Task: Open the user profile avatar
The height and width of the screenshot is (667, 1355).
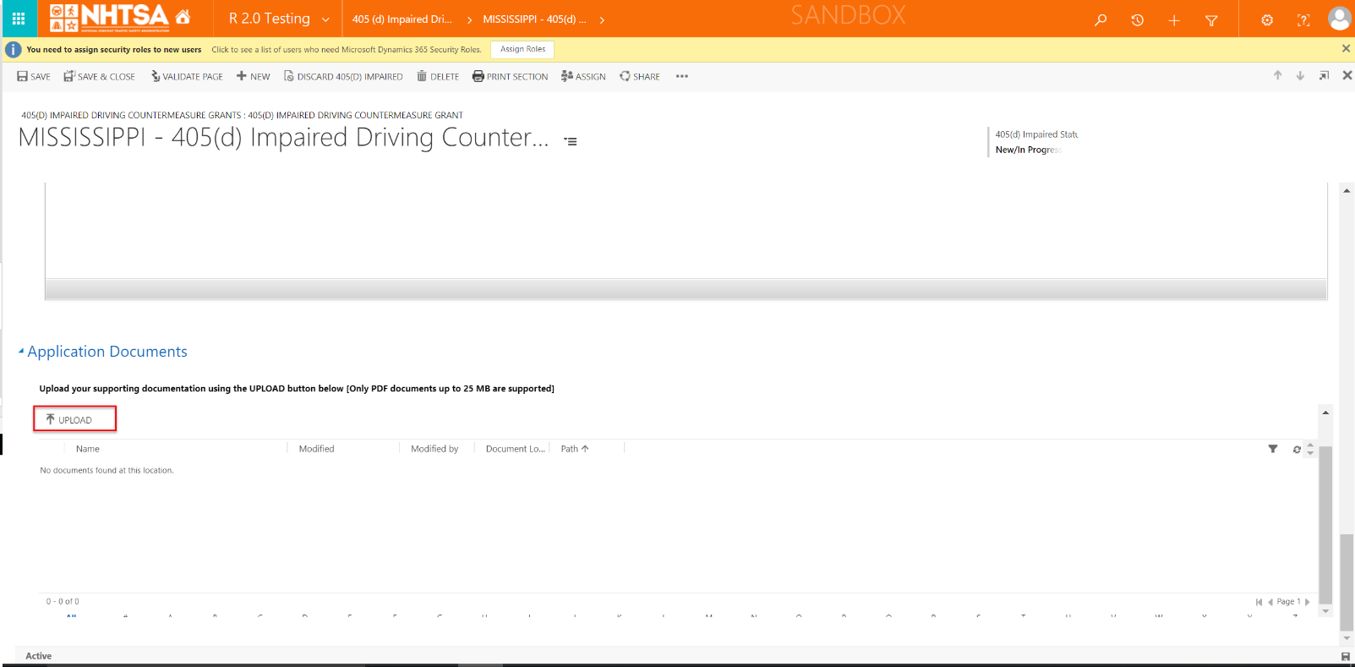Action: tap(1340, 19)
